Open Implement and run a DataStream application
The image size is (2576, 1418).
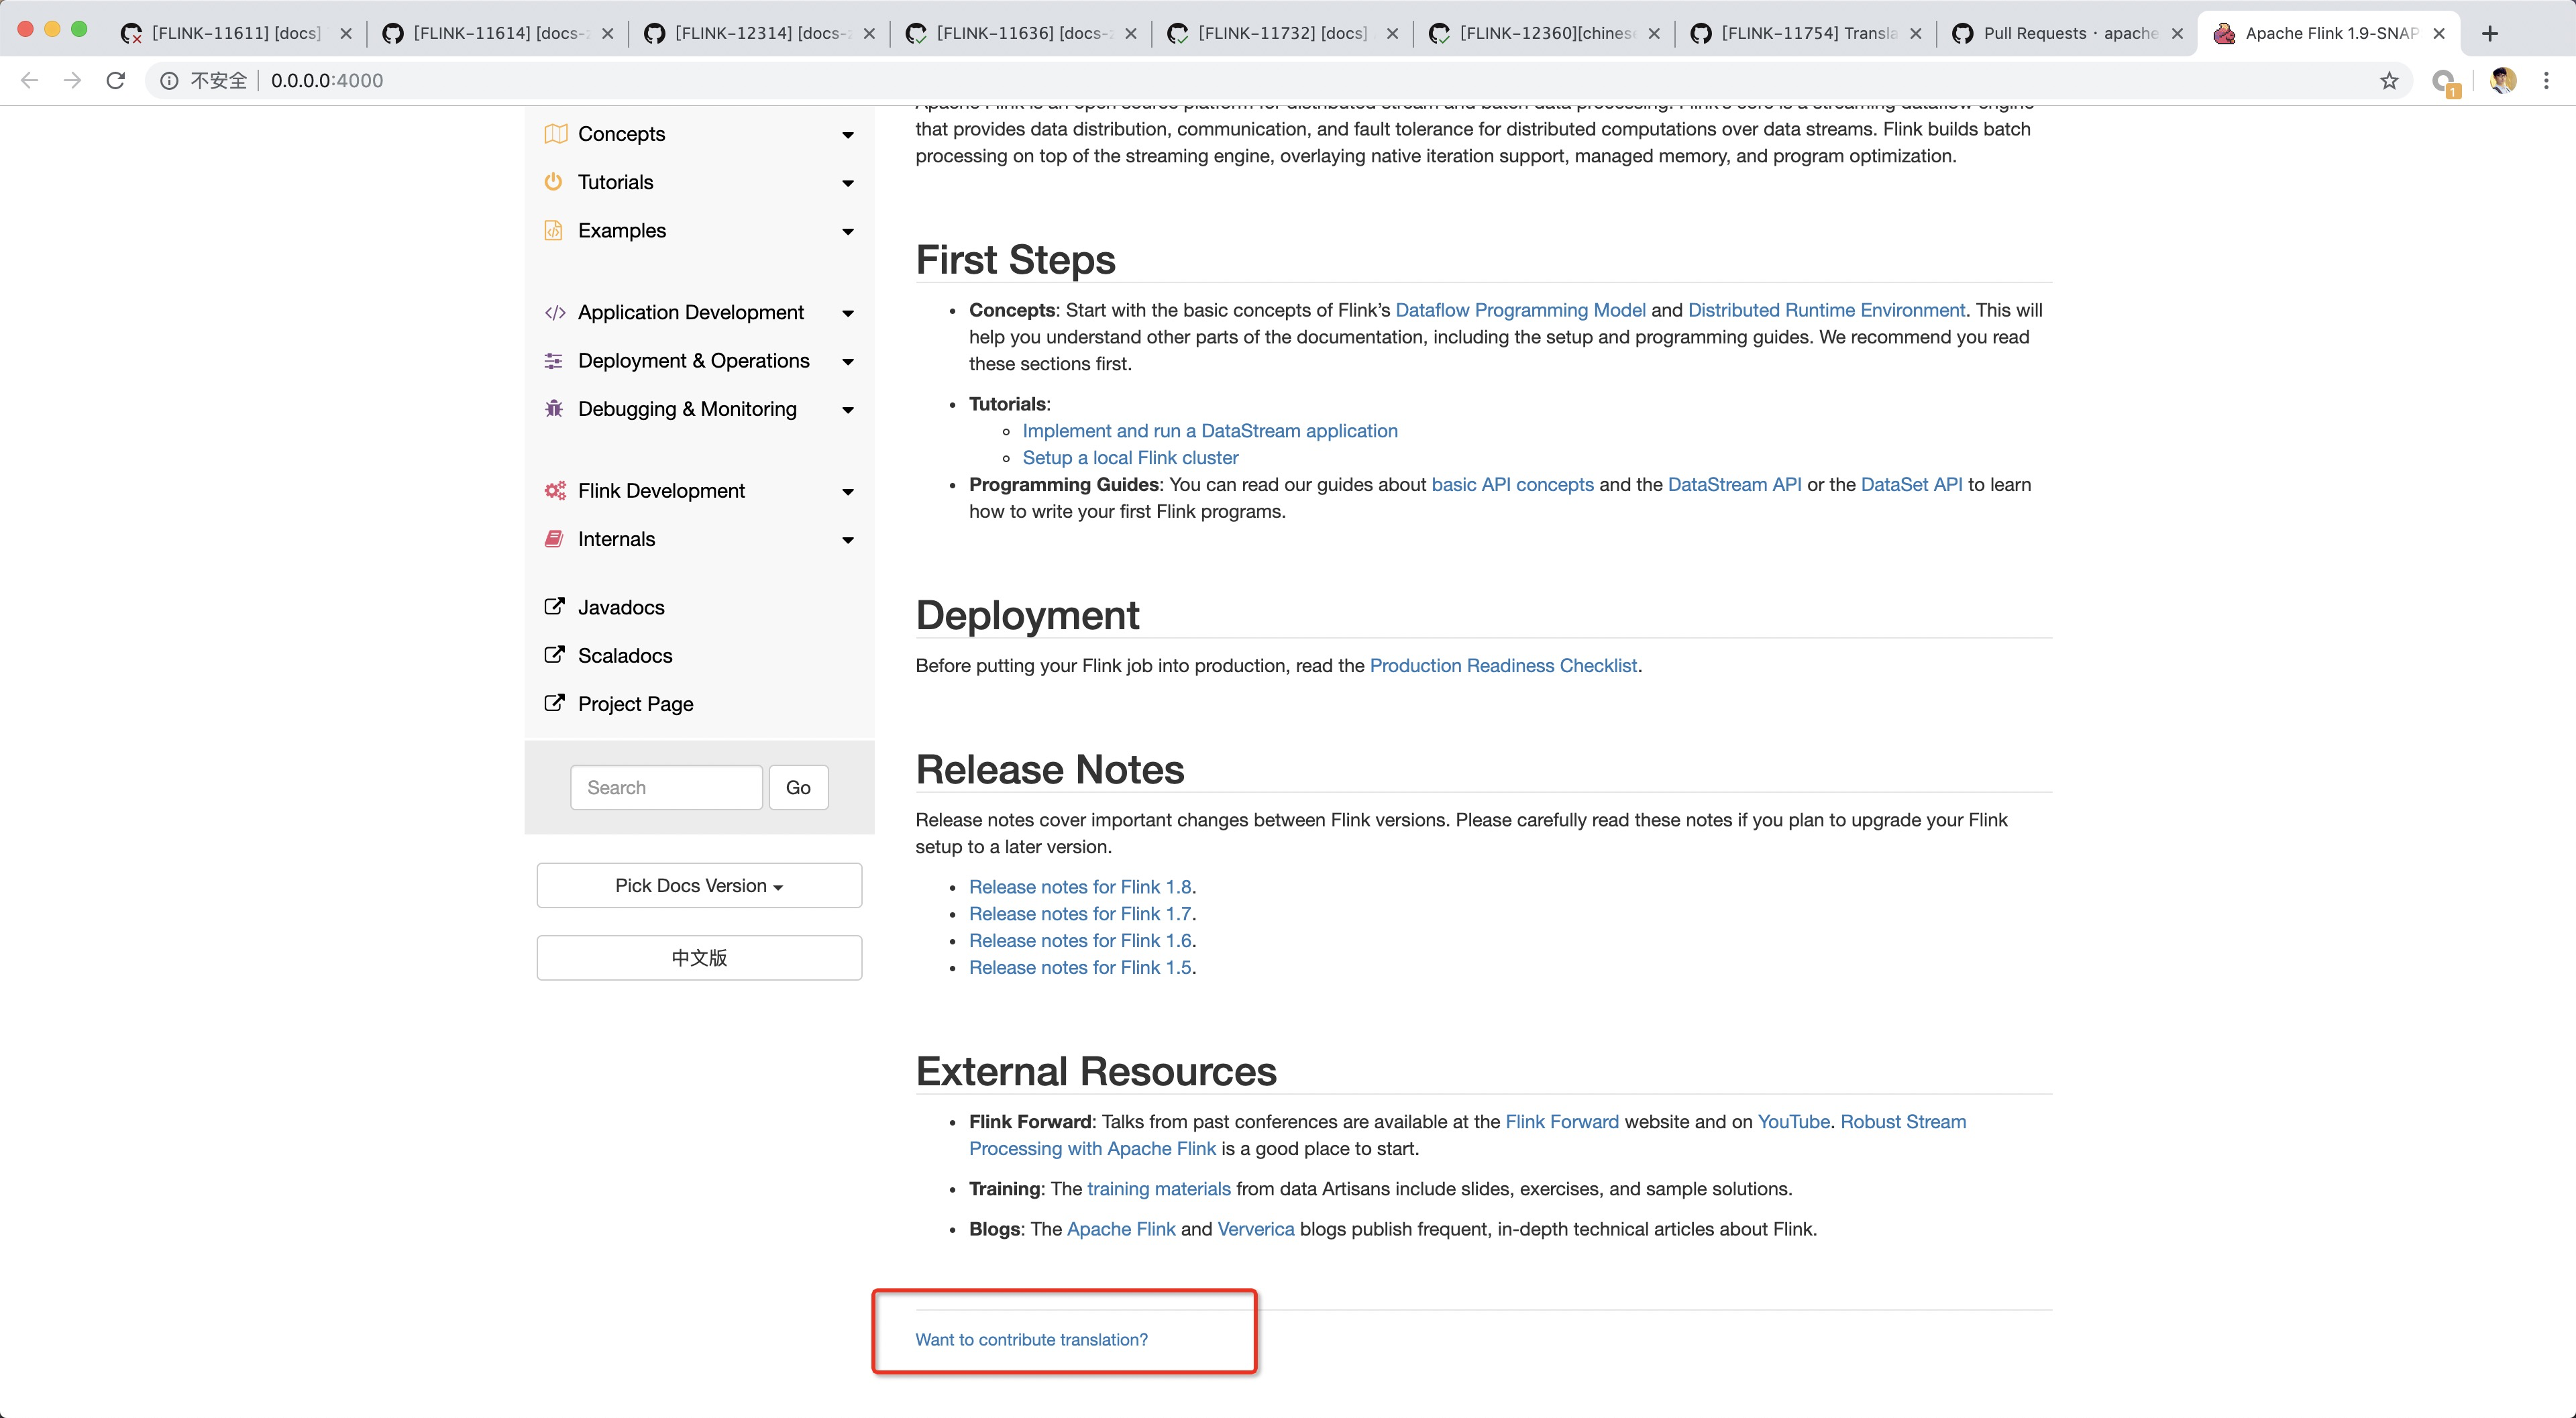(1210, 431)
